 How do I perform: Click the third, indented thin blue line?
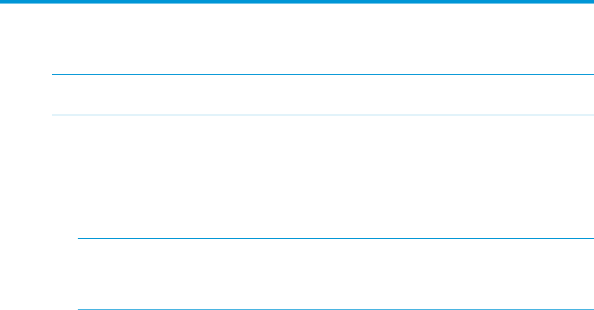pos(336,239)
